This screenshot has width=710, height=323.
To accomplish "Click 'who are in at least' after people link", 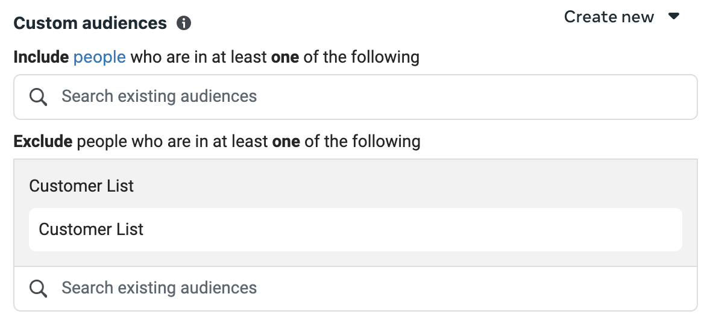I will click(198, 57).
